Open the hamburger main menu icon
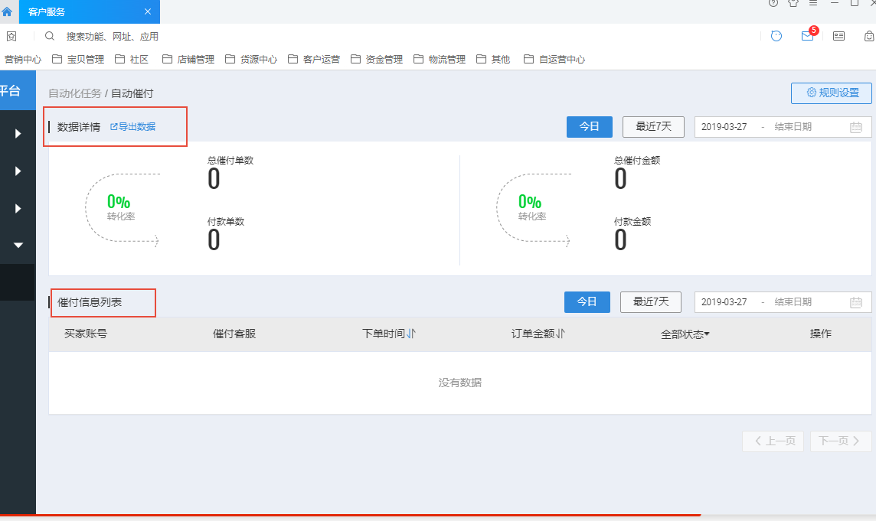876x521 pixels. point(813,3)
